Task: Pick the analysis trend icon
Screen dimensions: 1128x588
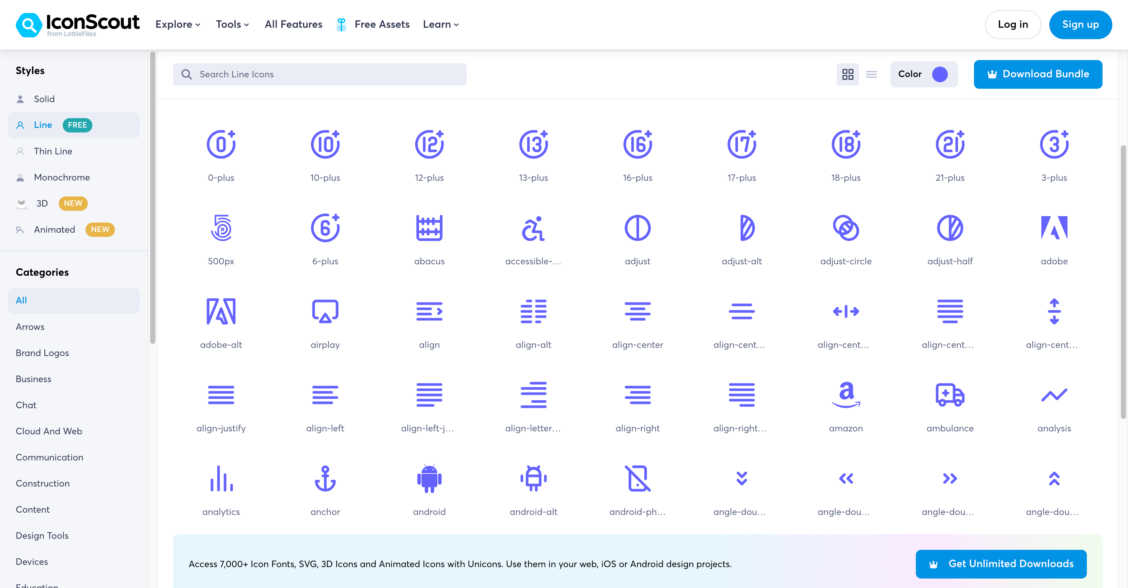Action: (x=1054, y=395)
